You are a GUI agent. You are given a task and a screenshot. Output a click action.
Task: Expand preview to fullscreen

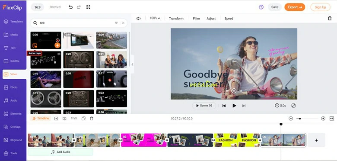pos(293,106)
